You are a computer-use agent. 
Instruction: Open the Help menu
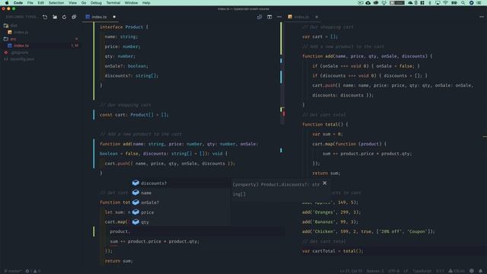point(146,3)
